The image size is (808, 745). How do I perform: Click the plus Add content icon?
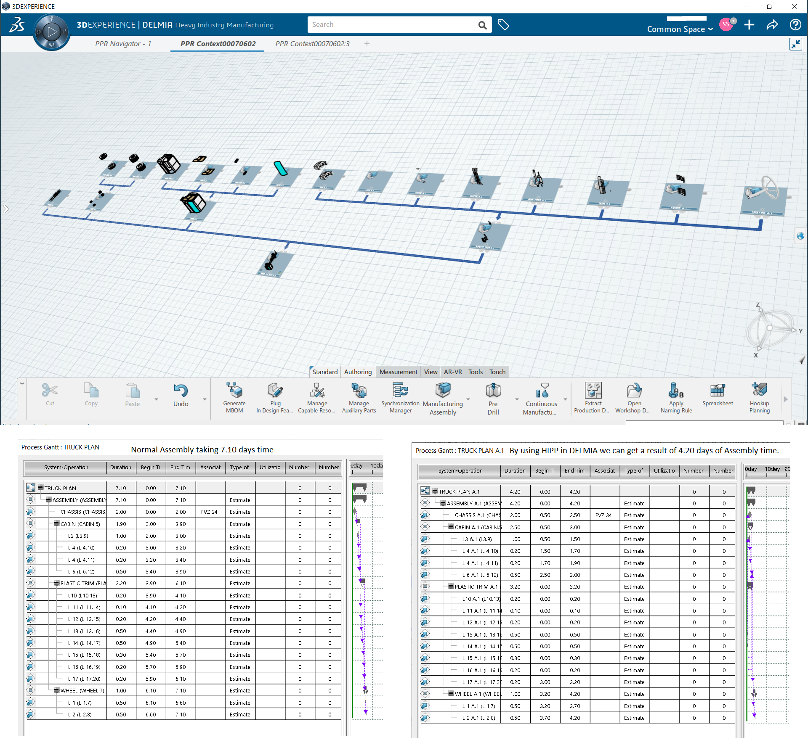749,25
